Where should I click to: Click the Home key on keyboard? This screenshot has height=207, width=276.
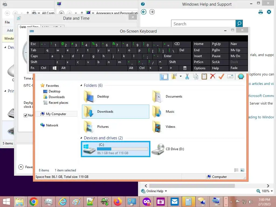[x=201, y=44]
